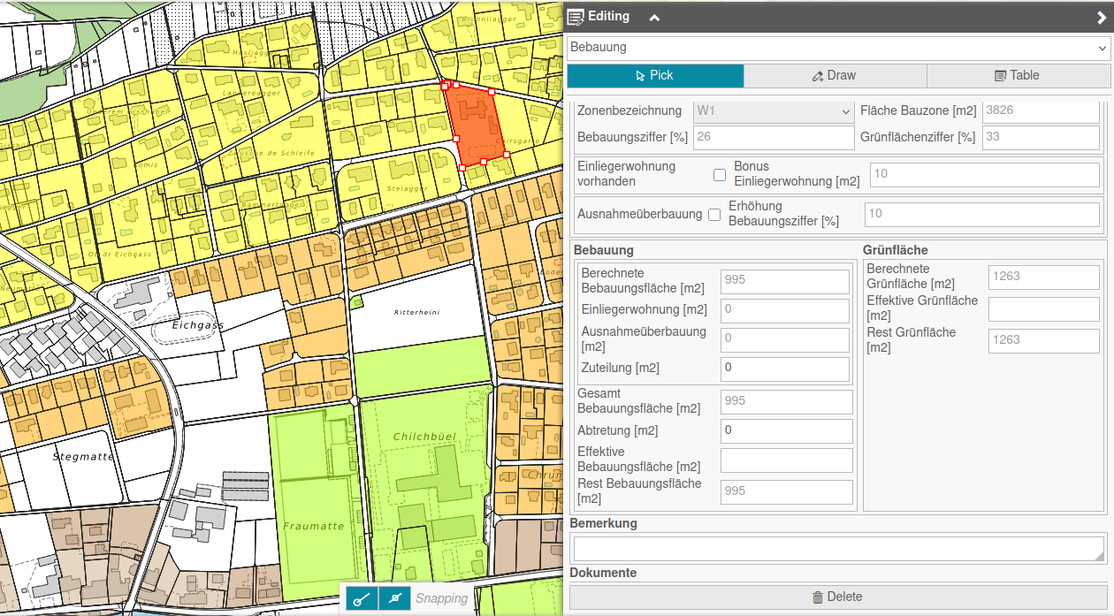Open the Bebauung layer dropdown

837,48
